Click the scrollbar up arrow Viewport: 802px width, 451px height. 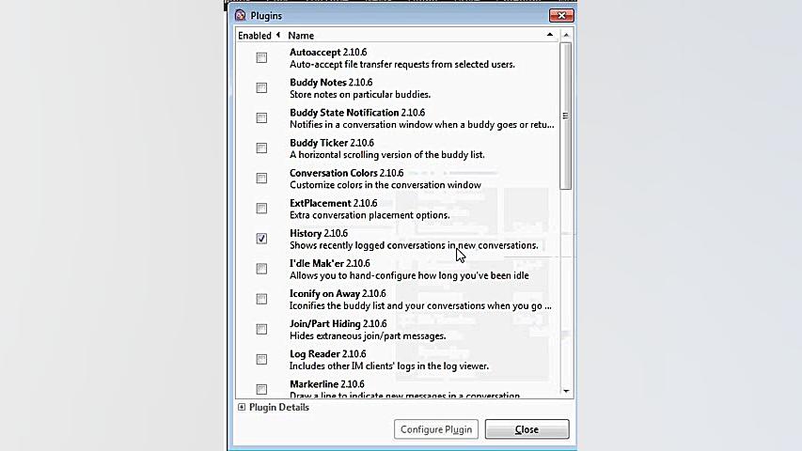coord(566,36)
